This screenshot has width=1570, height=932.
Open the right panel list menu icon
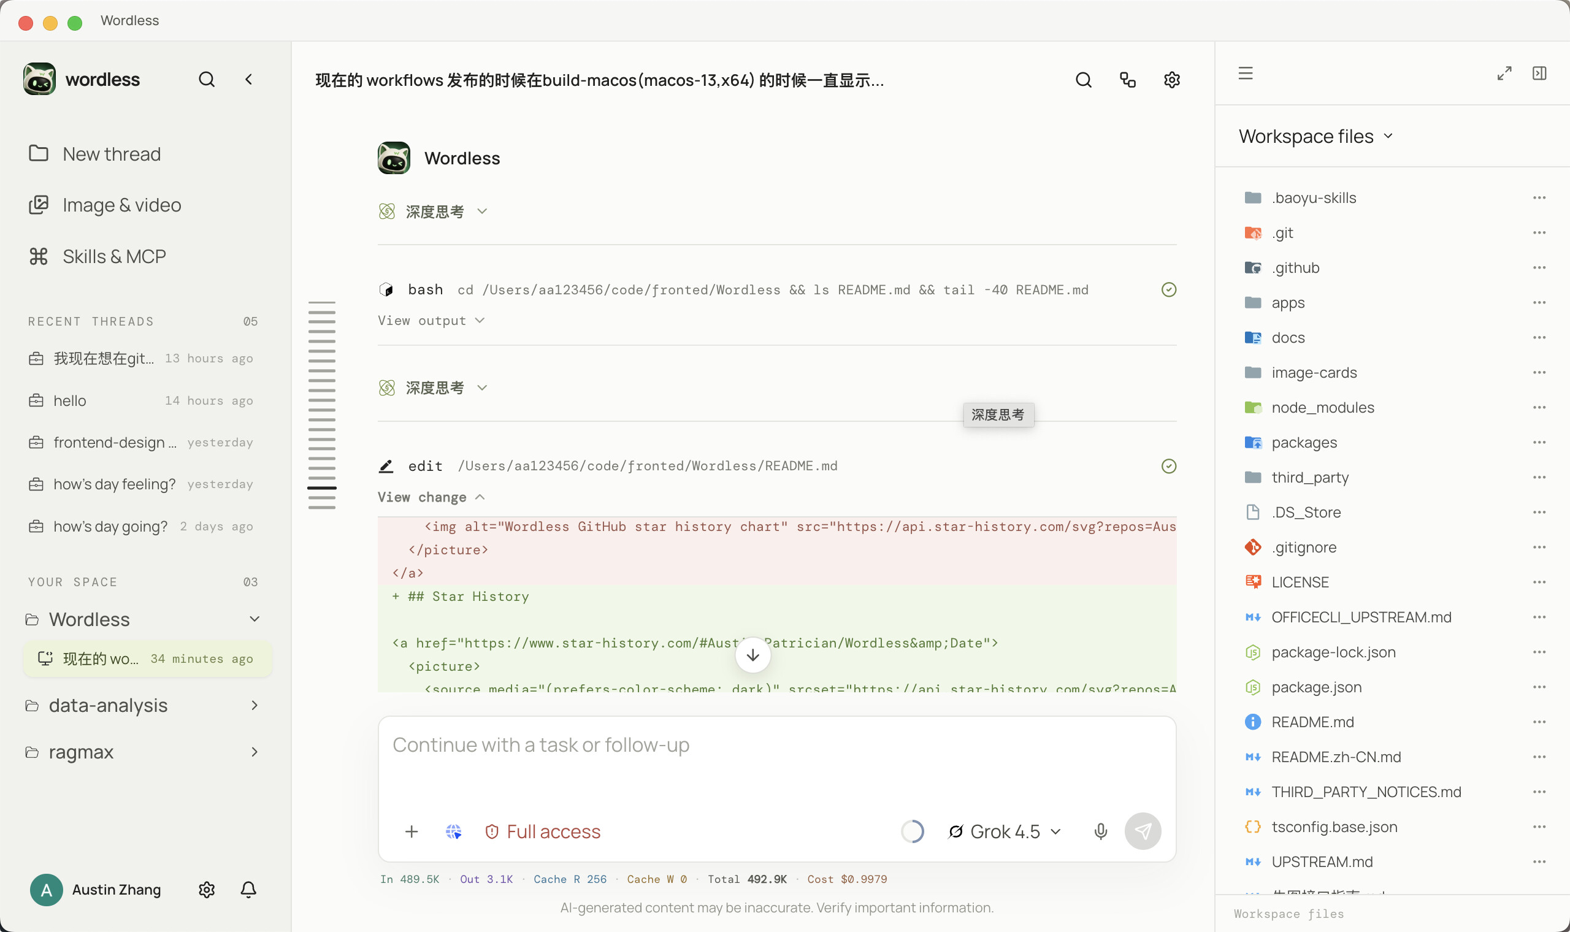(1246, 74)
